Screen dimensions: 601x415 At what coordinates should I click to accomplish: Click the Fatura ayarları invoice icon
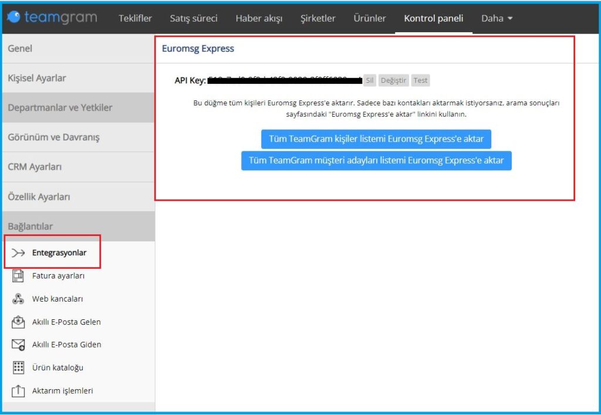[18, 276]
